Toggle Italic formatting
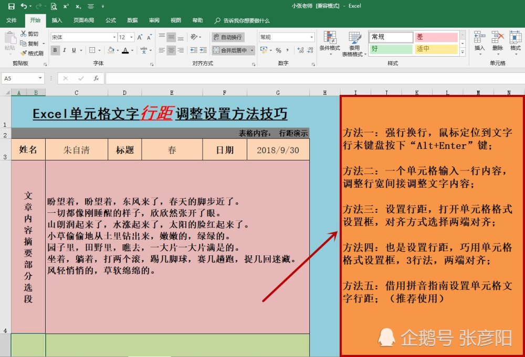The height and width of the screenshot is (357, 525). 64,50
